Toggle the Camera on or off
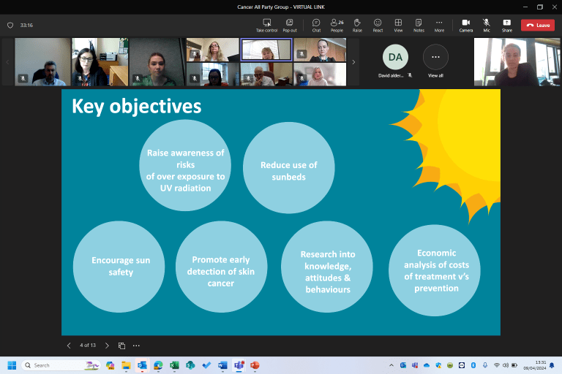The width and height of the screenshot is (562, 374). pyautogui.click(x=466, y=26)
